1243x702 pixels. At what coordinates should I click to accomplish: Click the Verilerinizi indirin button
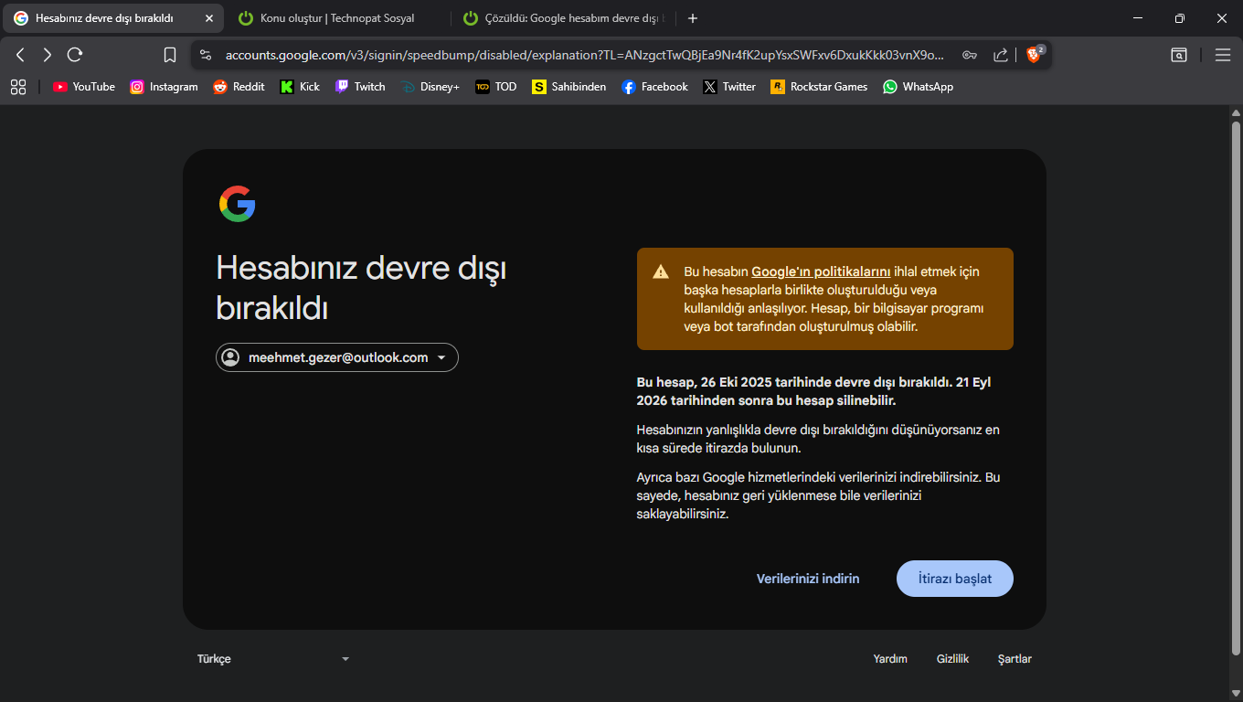(808, 579)
